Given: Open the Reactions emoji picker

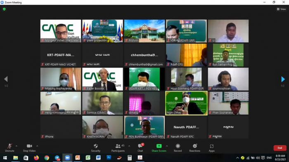Looking at the screenshot, I should click(x=194, y=148).
